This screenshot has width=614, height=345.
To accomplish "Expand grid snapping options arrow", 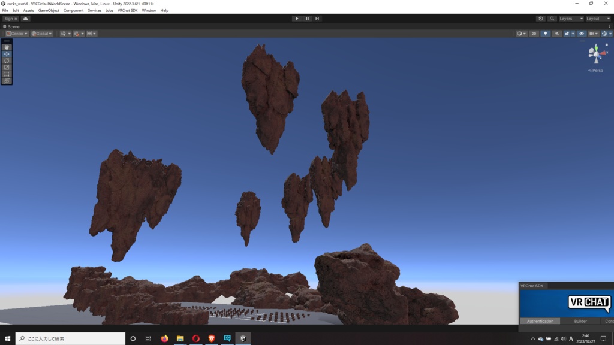I will 83,34.
